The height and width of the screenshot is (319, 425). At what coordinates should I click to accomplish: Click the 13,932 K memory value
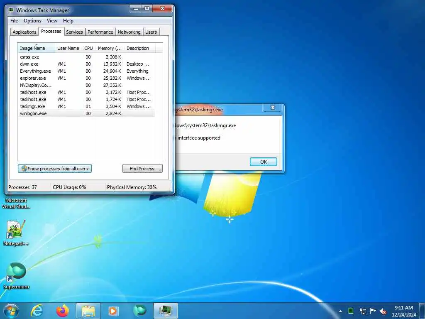tap(112, 64)
